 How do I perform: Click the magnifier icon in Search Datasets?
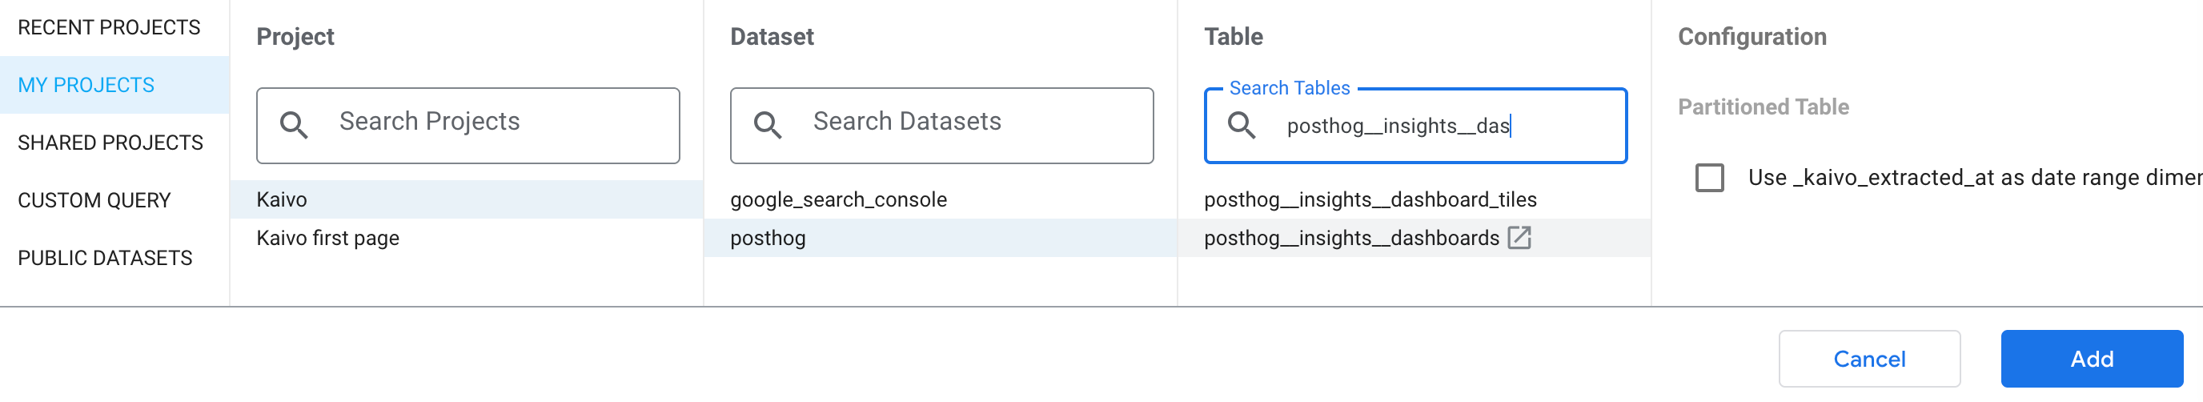click(767, 125)
